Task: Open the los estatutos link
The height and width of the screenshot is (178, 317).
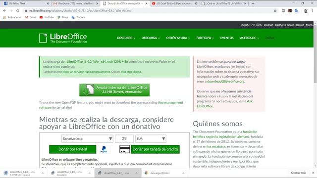Action: pyautogui.click(x=216, y=146)
